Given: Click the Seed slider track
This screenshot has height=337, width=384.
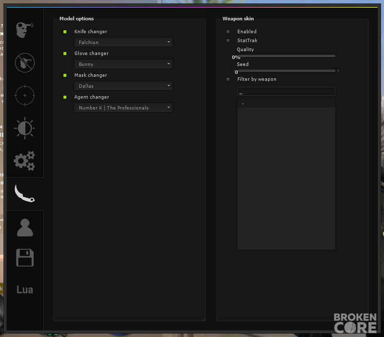Looking at the screenshot, I should coord(286,70).
